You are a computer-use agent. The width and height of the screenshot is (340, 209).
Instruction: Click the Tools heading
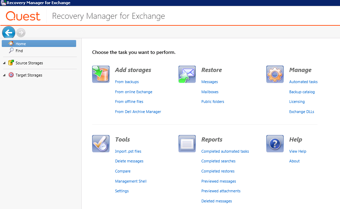pos(122,139)
